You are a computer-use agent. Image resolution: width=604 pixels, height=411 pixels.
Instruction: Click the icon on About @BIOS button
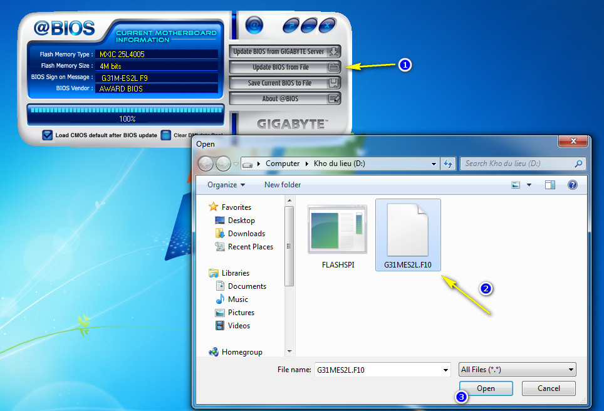tap(333, 98)
